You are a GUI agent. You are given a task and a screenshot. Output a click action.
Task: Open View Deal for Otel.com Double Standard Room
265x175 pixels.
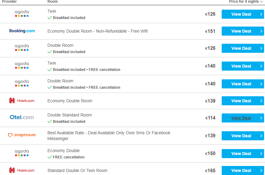click(x=243, y=118)
